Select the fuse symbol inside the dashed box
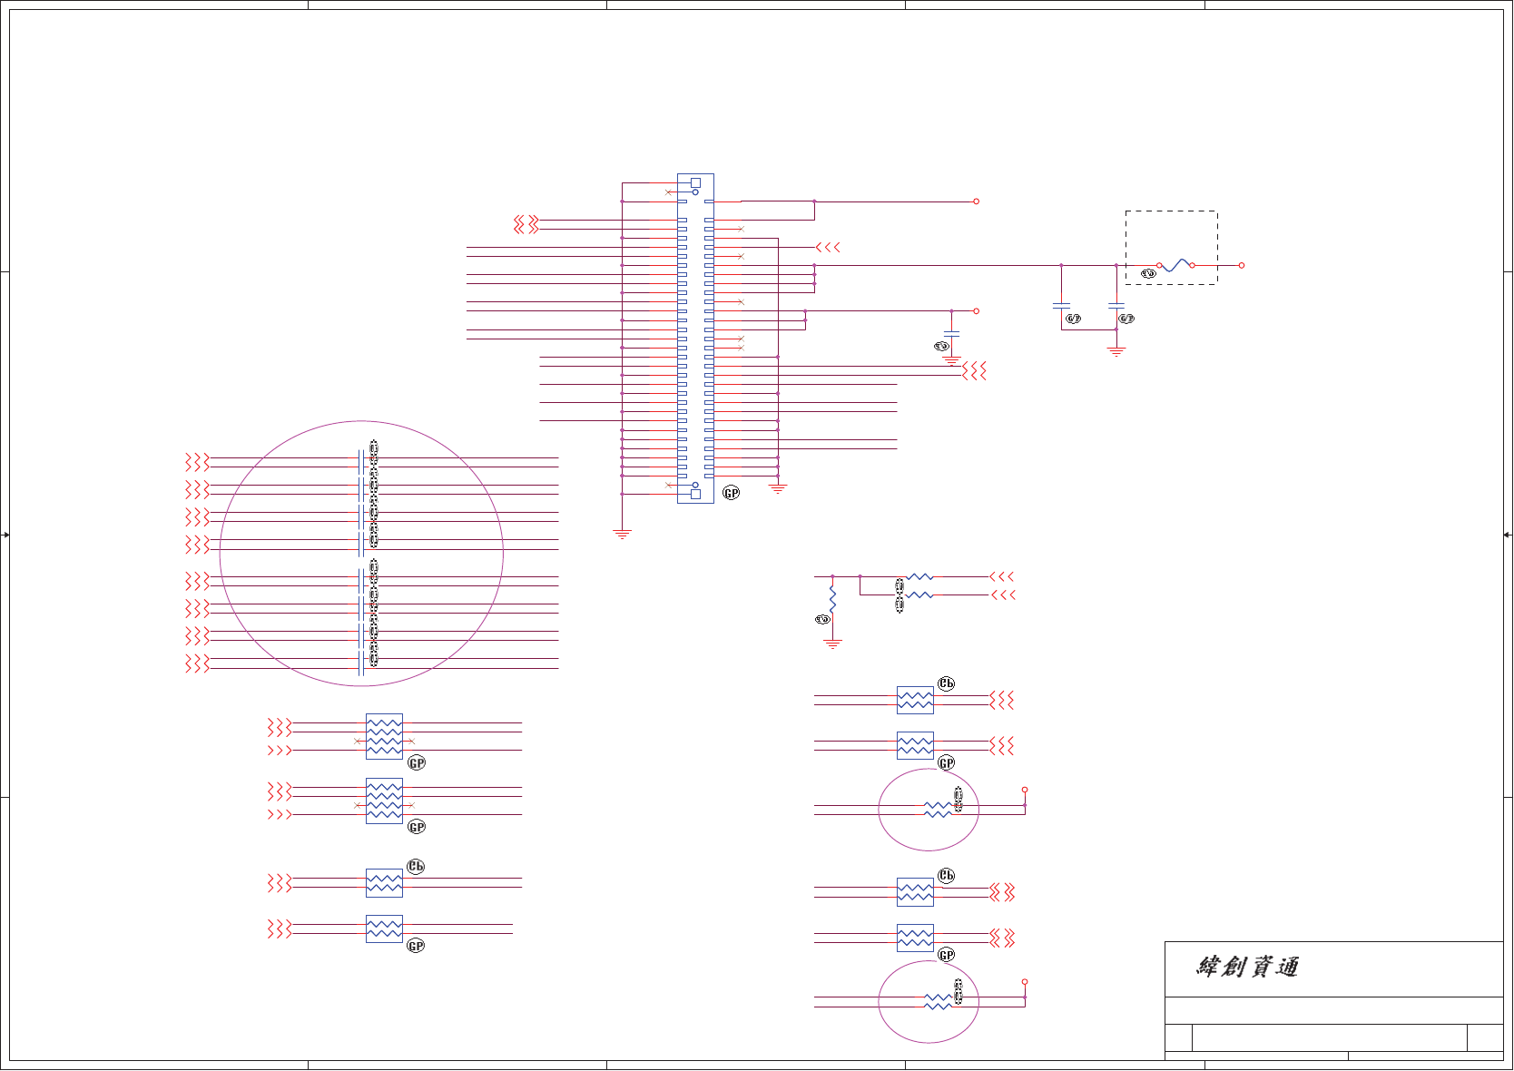 tap(1175, 265)
